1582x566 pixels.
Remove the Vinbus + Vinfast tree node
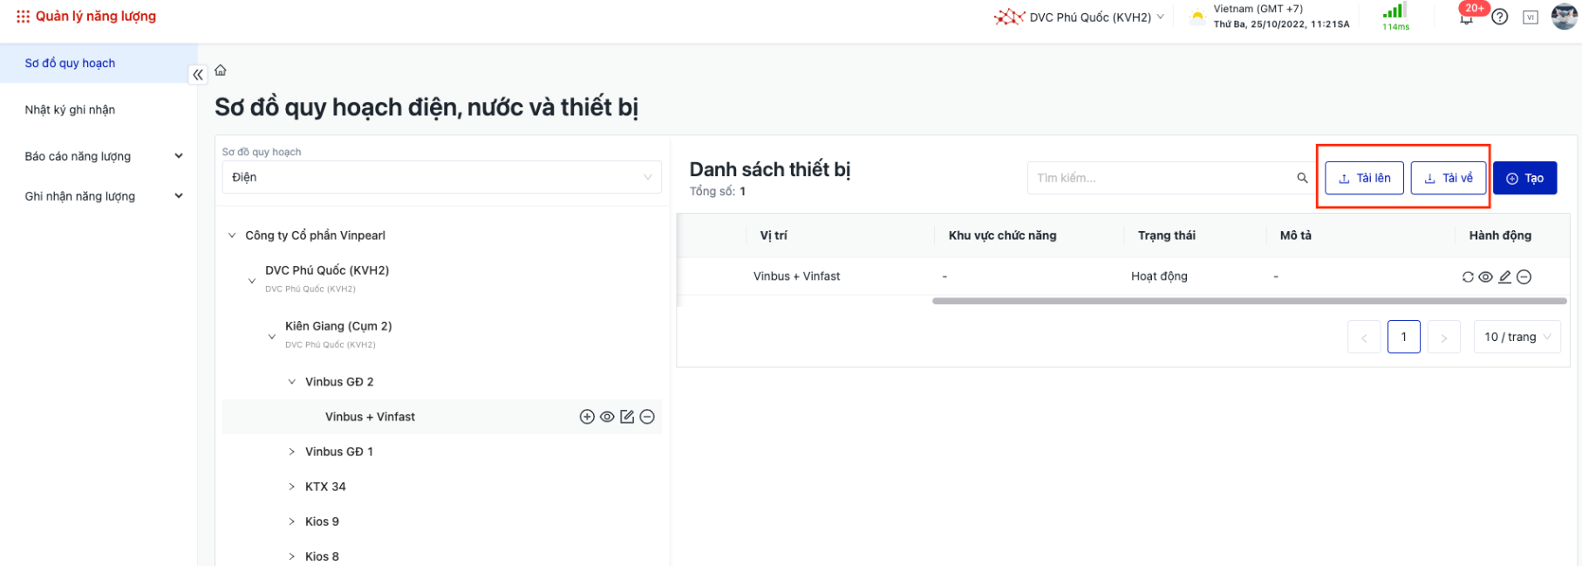(647, 417)
